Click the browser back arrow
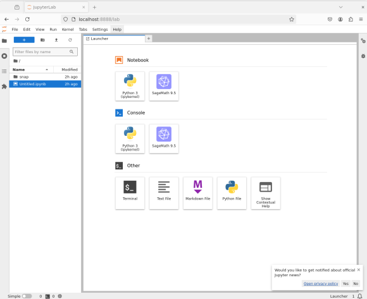This screenshot has width=367, height=299. point(6,19)
